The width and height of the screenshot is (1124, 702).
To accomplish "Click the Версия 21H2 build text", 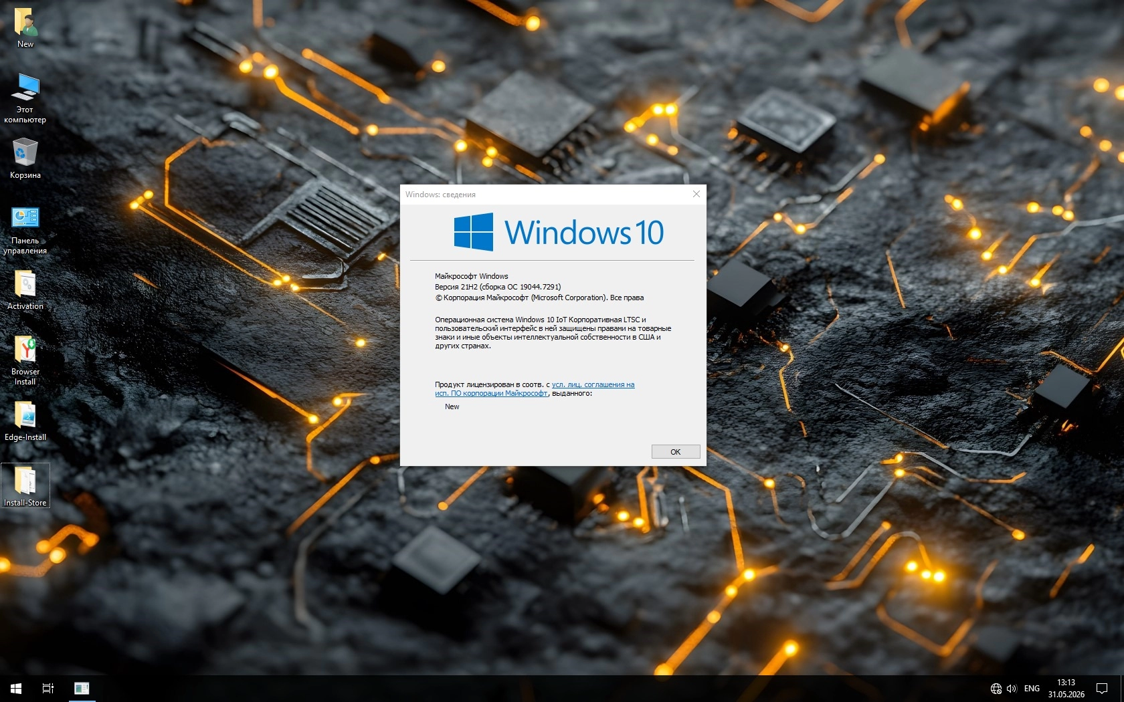I will [x=498, y=287].
